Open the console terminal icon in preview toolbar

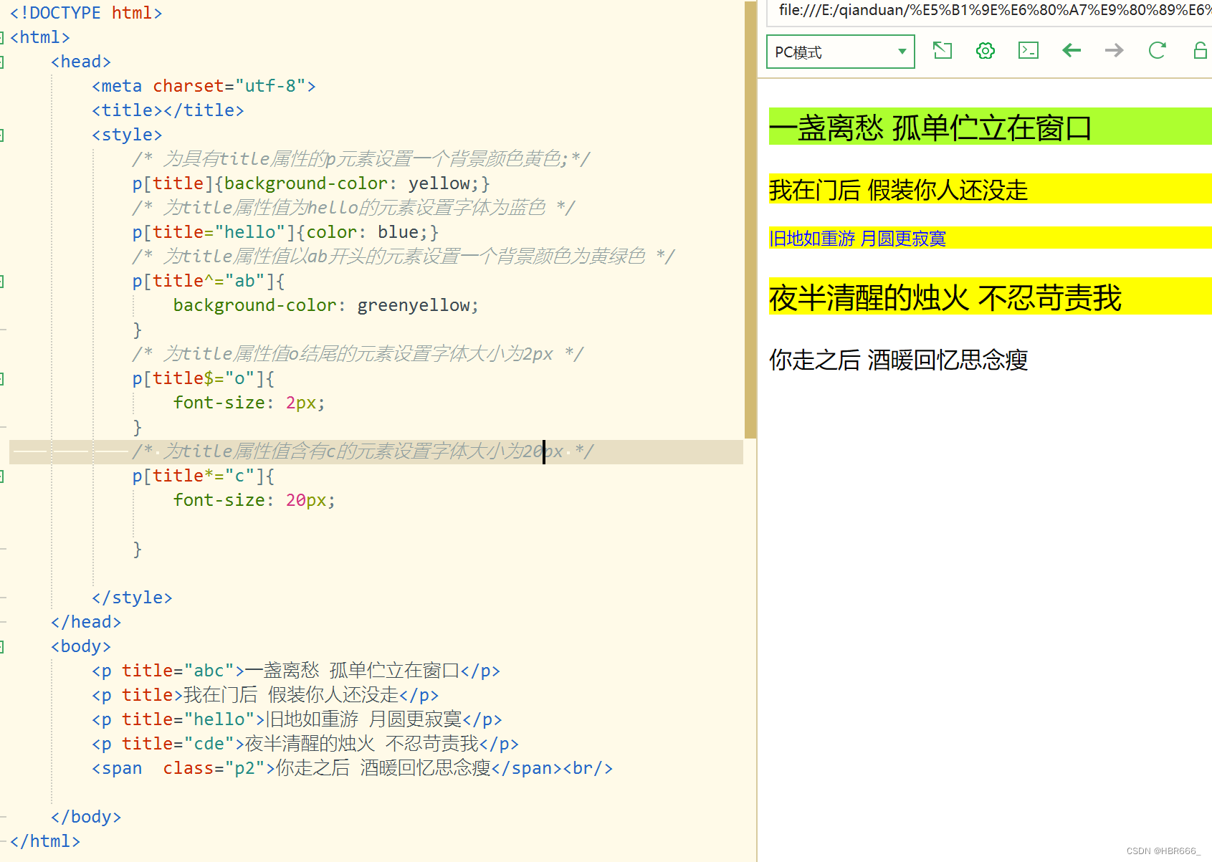point(1029,50)
